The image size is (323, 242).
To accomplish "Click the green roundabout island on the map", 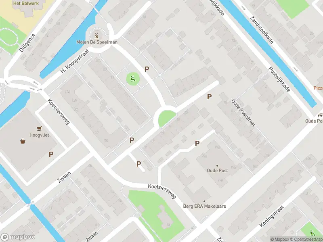I will (x=166, y=118).
